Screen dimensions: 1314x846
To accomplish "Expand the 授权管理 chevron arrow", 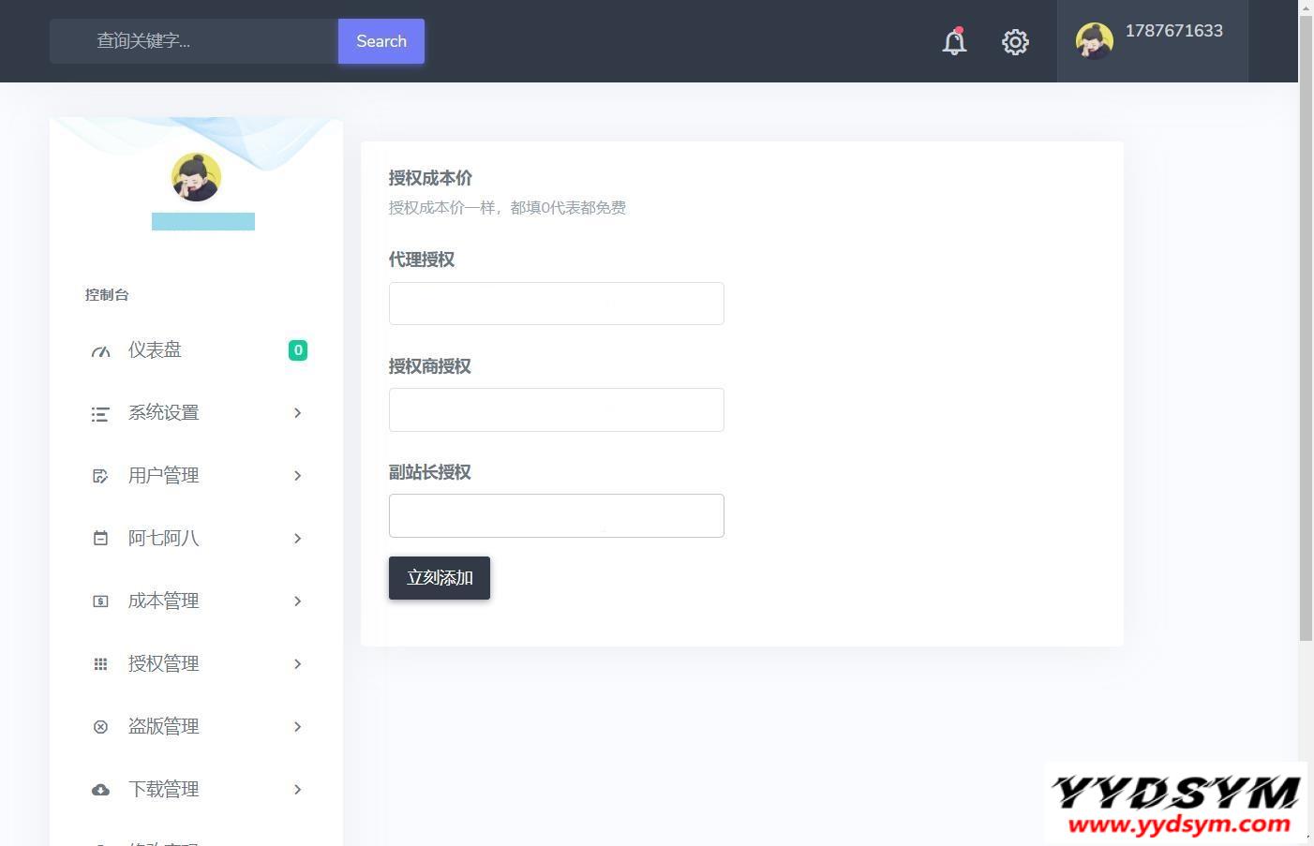I will coord(297,664).
